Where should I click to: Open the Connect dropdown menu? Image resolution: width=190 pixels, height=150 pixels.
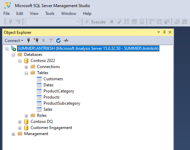coord(14,41)
